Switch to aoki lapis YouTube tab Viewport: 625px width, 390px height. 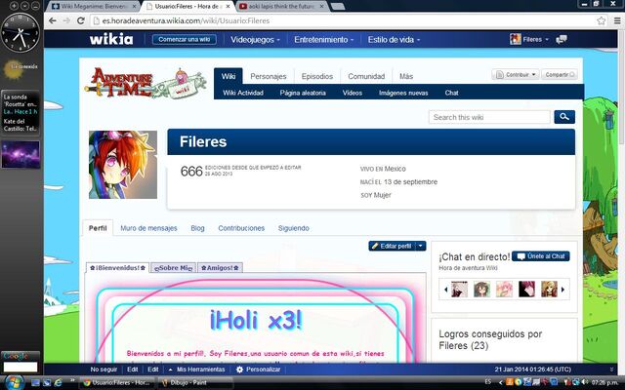pyautogui.click(x=281, y=7)
